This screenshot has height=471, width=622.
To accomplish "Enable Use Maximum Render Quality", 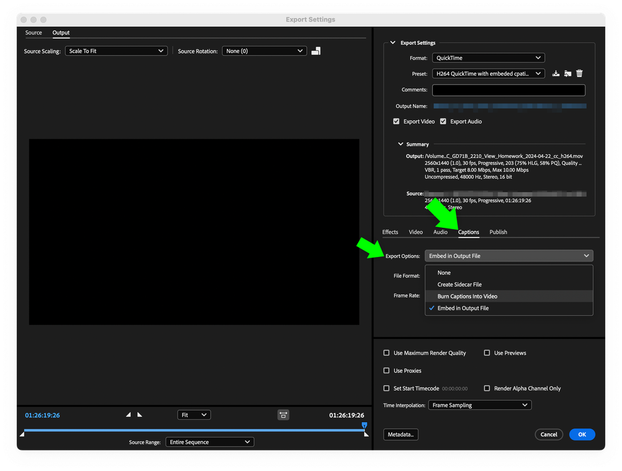I will [386, 352].
